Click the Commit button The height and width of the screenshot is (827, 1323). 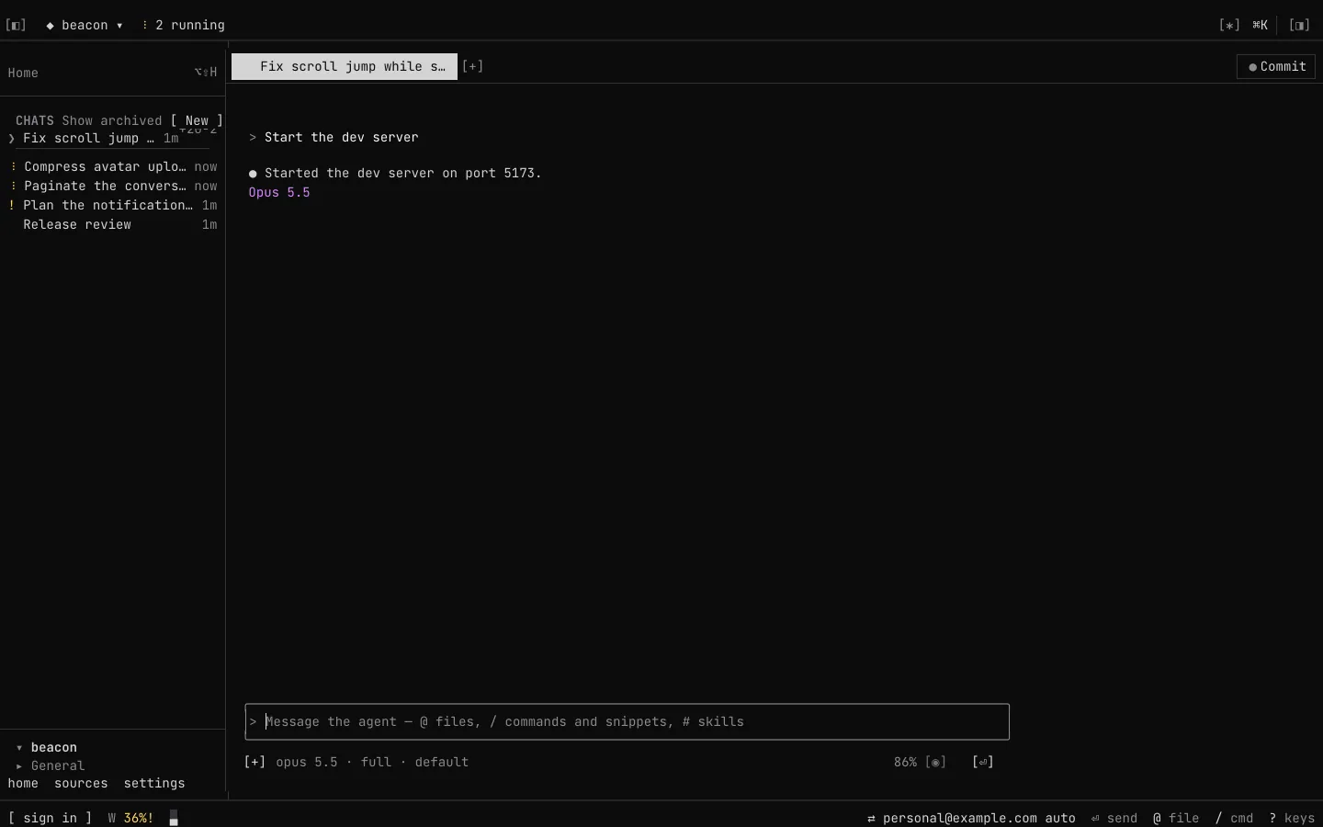point(1276,66)
